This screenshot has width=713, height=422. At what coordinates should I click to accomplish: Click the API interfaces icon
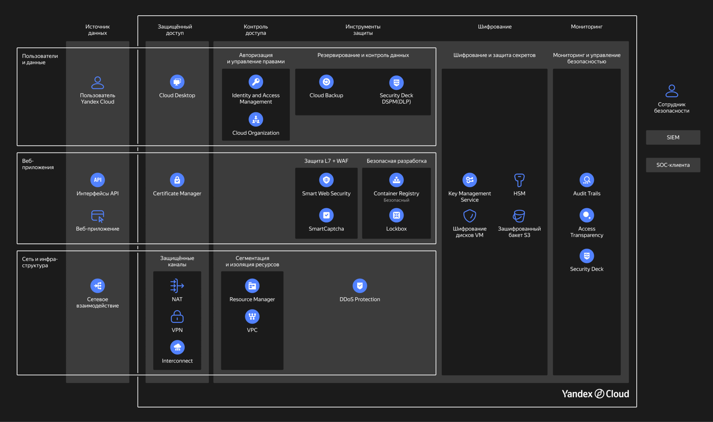click(97, 180)
